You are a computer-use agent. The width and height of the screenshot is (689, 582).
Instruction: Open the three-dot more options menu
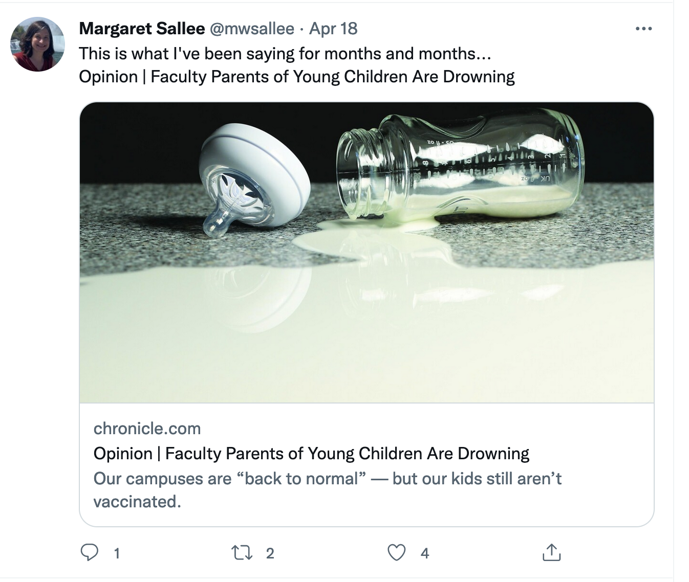[643, 29]
